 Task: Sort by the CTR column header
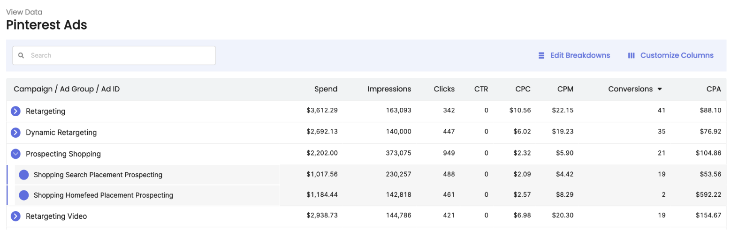pos(481,89)
